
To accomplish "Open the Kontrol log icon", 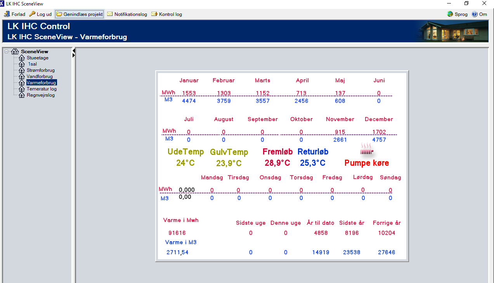I will pos(154,14).
